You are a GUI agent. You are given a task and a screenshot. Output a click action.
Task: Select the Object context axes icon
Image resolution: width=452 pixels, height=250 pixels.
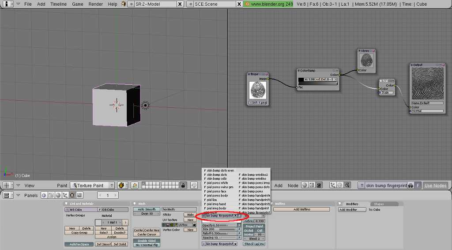65,195
